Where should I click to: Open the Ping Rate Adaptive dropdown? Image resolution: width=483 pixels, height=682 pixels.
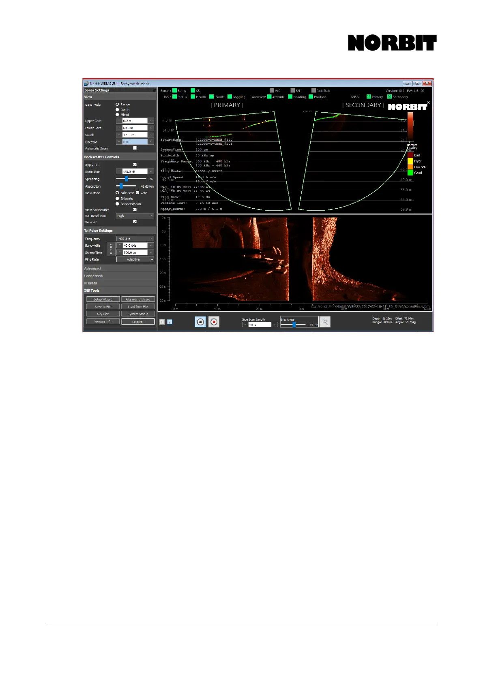tap(135, 259)
